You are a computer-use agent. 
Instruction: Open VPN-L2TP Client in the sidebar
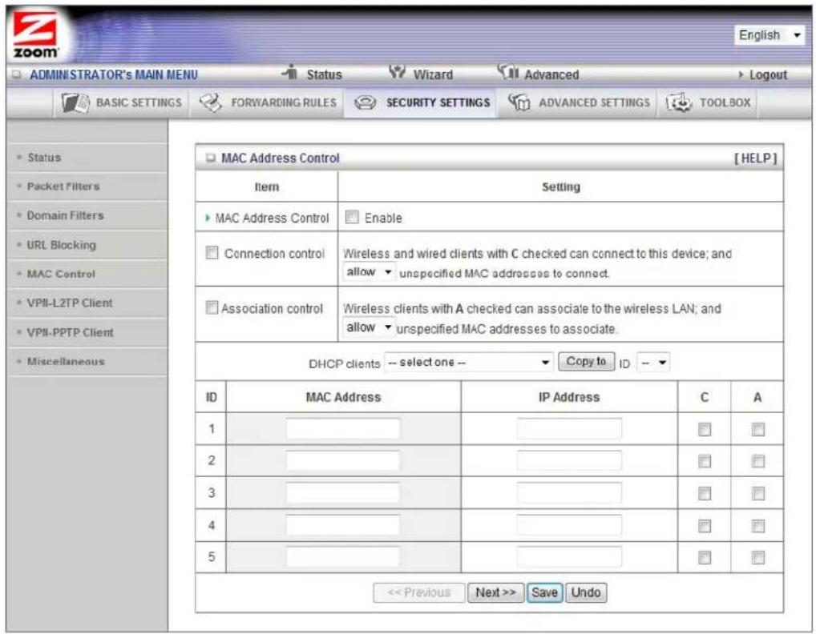pyautogui.click(x=69, y=303)
